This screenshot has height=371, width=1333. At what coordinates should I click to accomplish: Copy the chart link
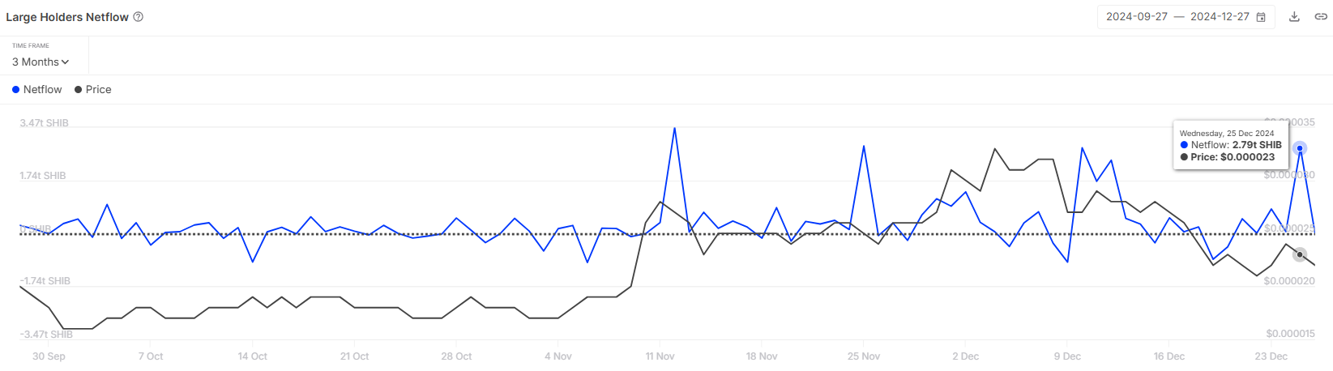1321,17
